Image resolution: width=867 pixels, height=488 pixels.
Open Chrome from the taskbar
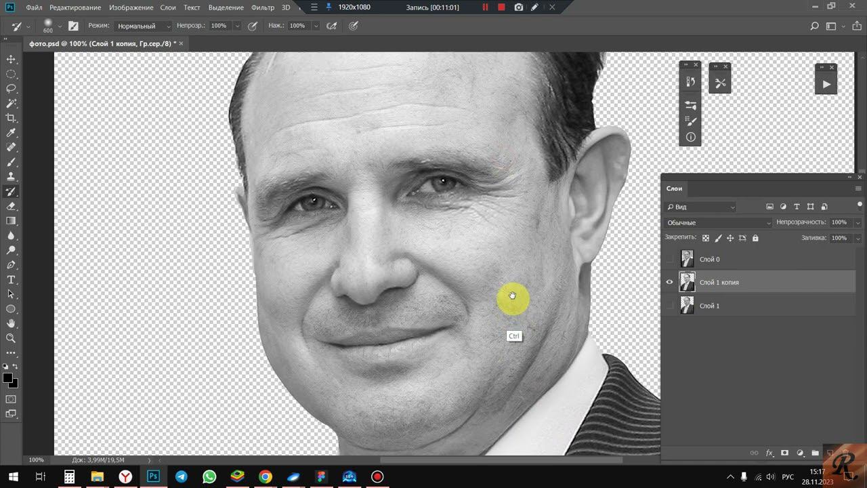pyautogui.click(x=265, y=476)
